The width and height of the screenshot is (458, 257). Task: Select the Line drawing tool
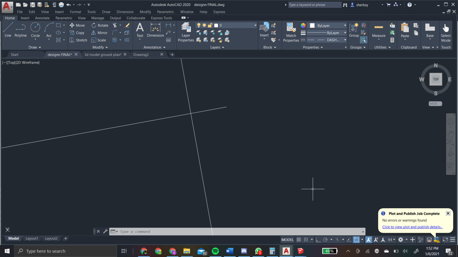(x=8, y=30)
